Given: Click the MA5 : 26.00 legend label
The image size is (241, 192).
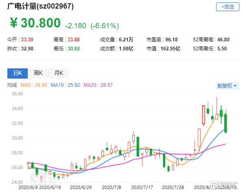Looking at the screenshot, I should coord(33,85).
